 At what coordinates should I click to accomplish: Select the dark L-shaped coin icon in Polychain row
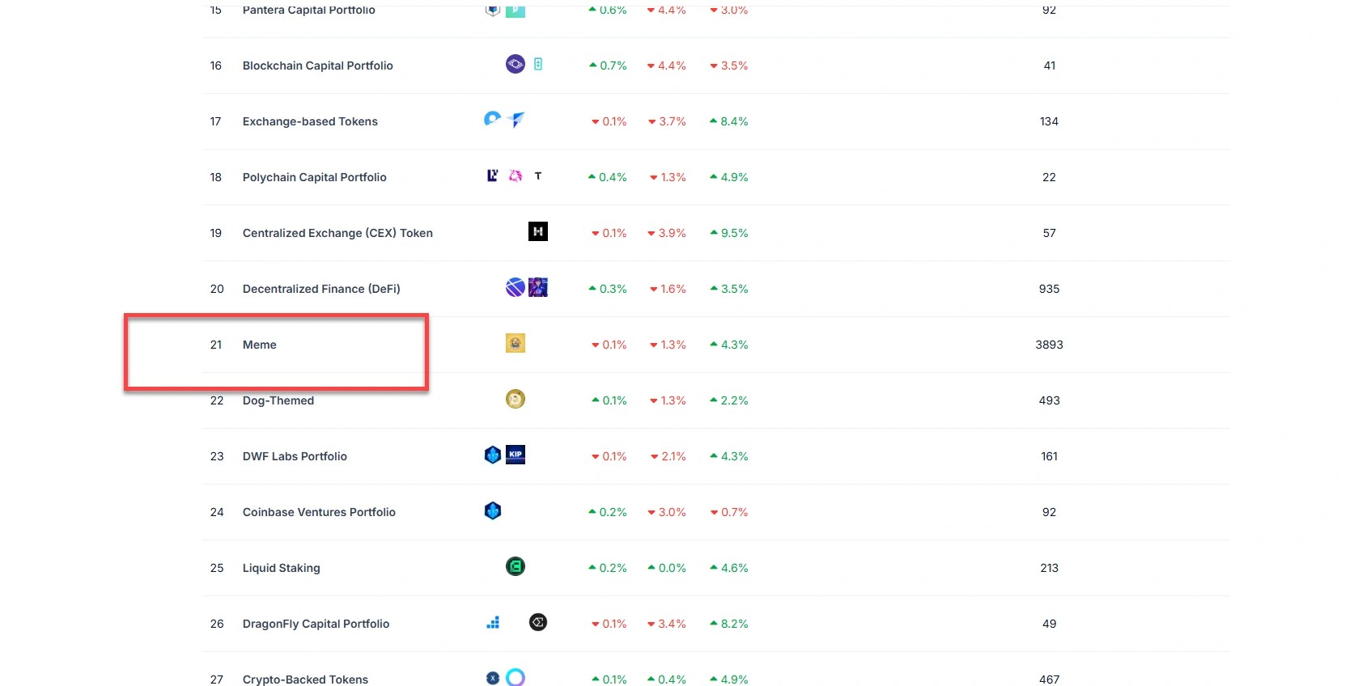pyautogui.click(x=492, y=176)
